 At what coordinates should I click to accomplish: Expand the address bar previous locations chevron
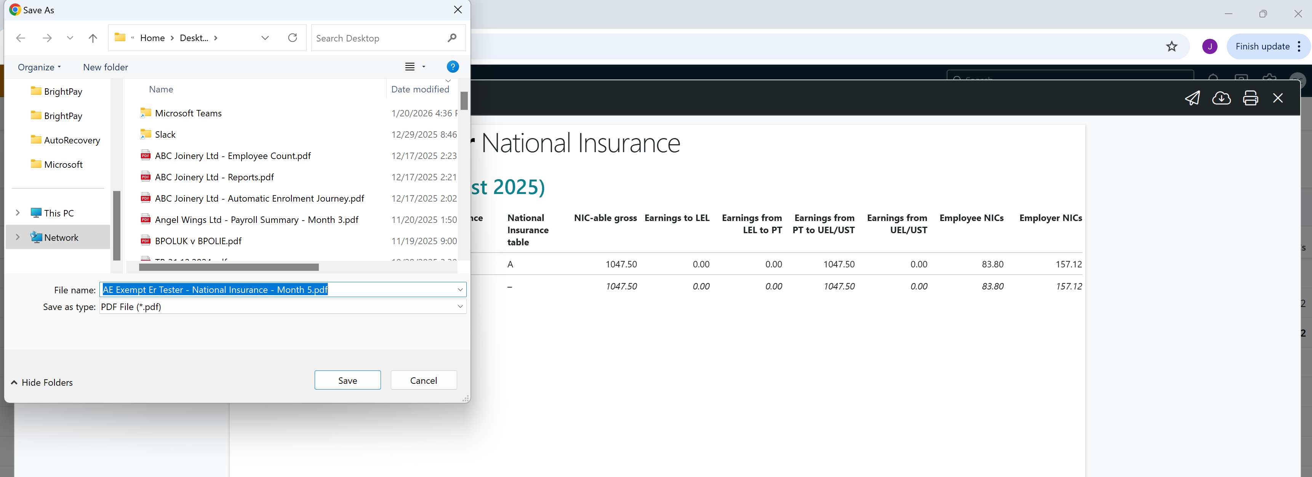265,38
